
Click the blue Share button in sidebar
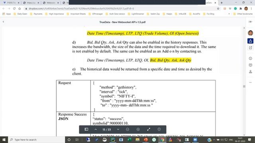click(251, 41)
